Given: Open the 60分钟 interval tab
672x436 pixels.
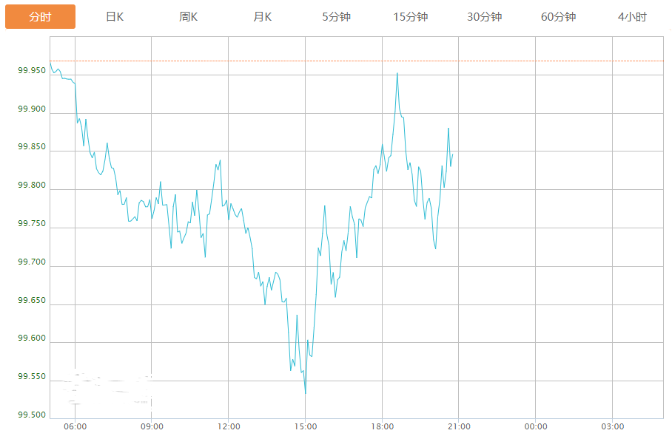Looking at the screenshot, I should point(559,17).
